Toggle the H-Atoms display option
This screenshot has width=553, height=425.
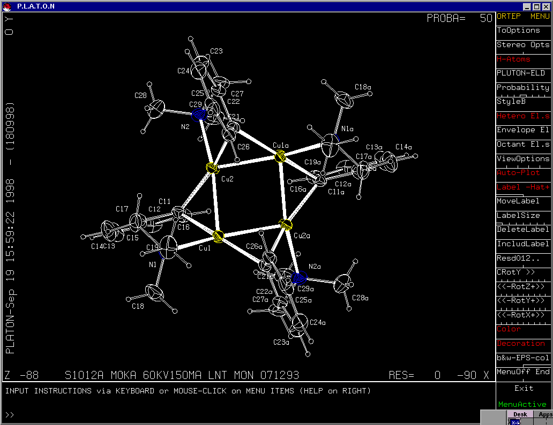pos(523,59)
